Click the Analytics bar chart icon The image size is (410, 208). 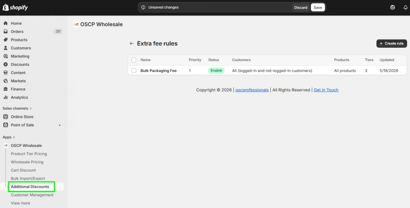pyautogui.click(x=5, y=97)
